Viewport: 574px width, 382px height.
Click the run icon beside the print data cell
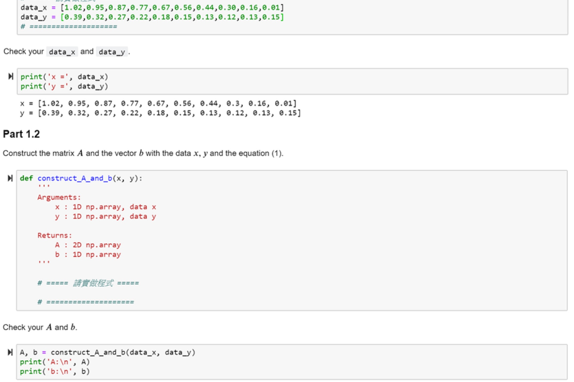(x=10, y=77)
